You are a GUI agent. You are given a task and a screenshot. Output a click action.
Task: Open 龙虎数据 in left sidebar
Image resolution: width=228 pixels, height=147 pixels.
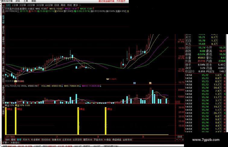[x=3, y=100]
